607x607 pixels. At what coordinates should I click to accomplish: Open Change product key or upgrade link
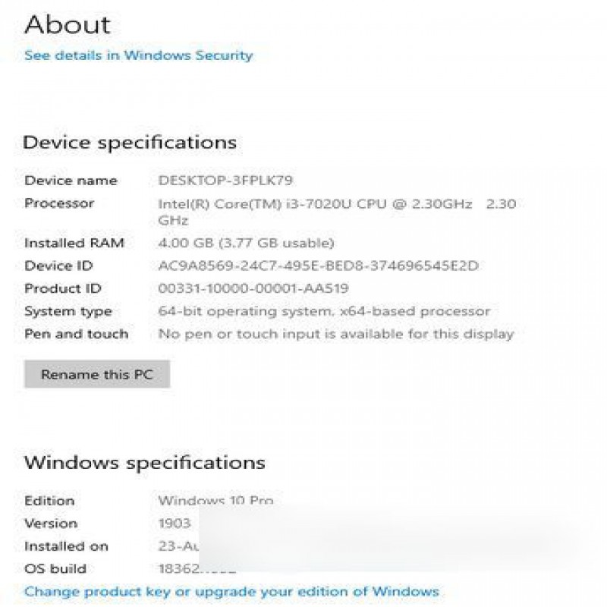coord(231,592)
